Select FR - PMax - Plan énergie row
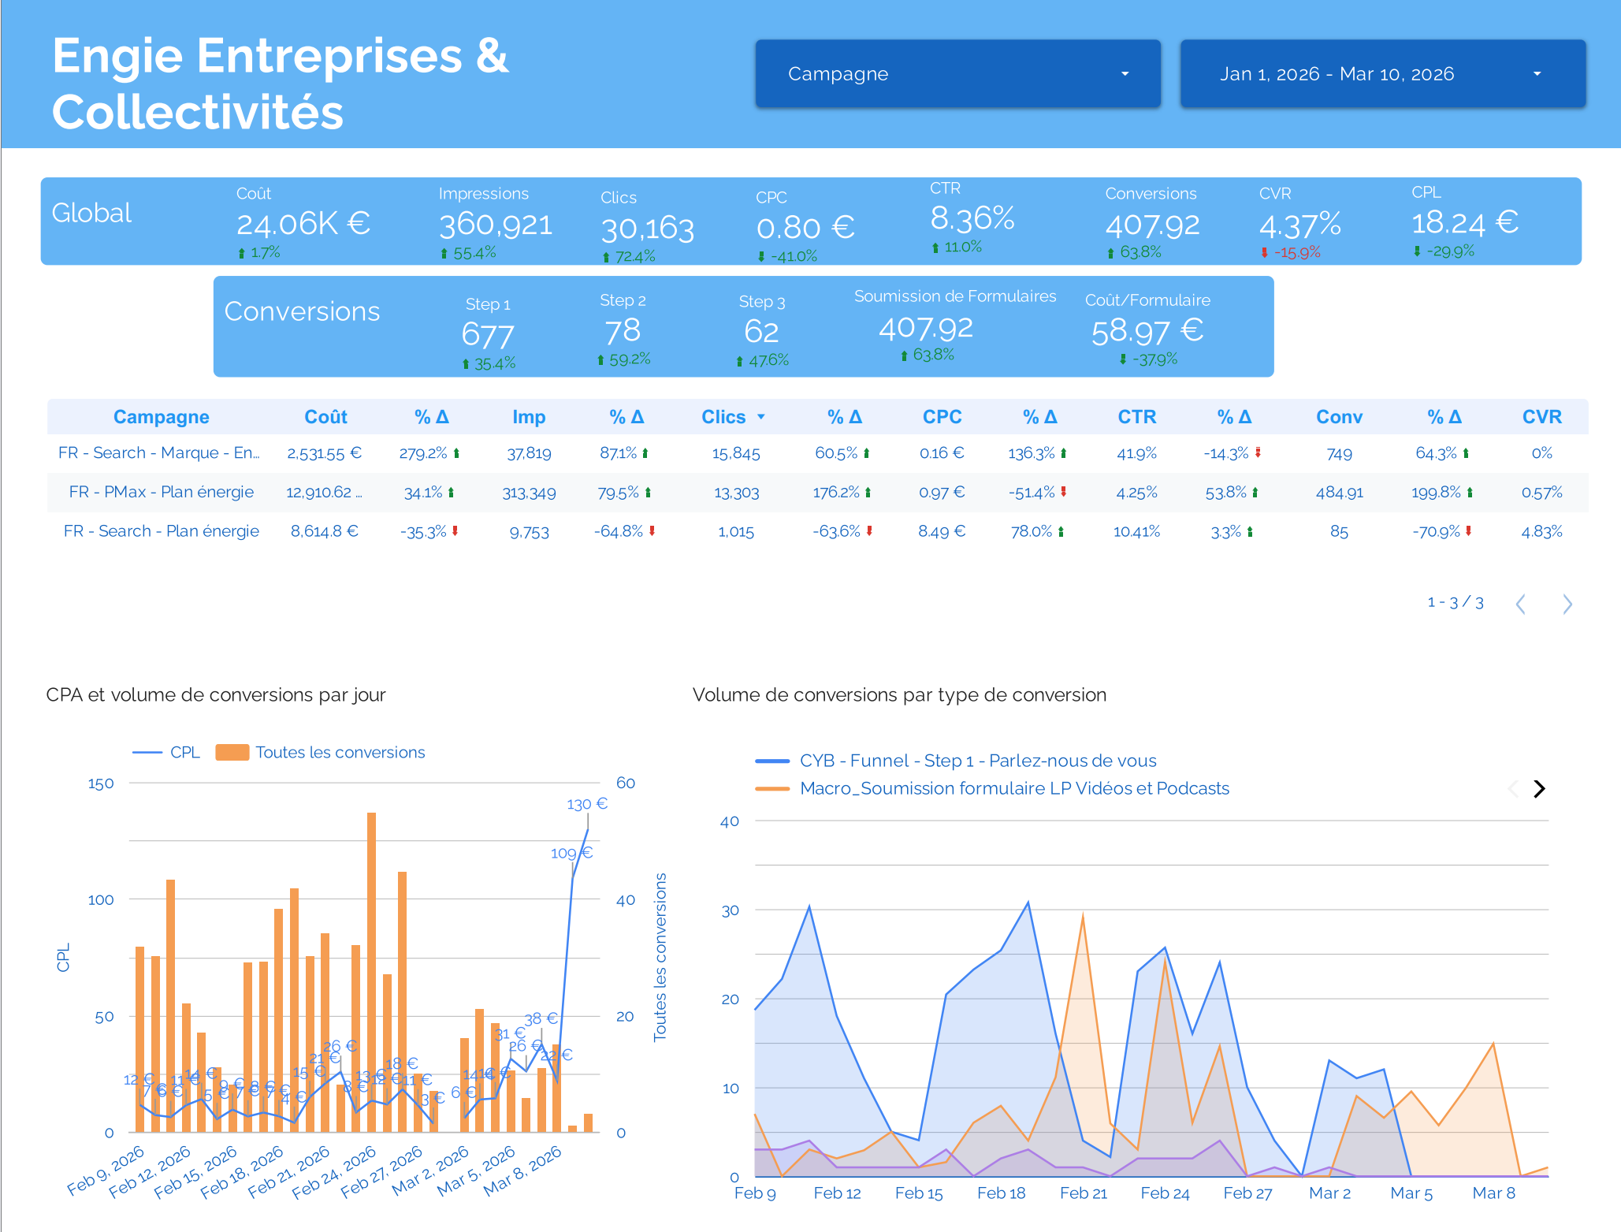 point(161,492)
